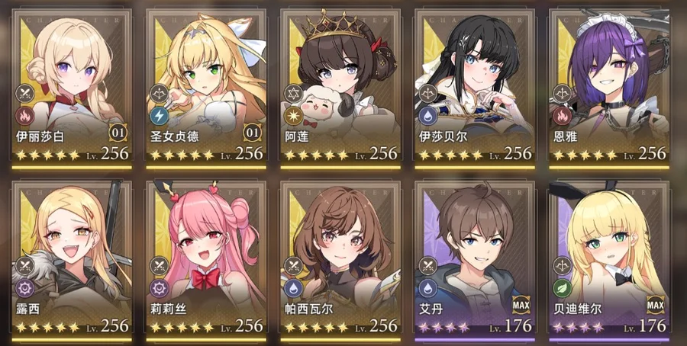Image resolution: width=687 pixels, height=346 pixels.
Task: Click the Lv. 176 label on 艾丹
Action: [511, 326]
